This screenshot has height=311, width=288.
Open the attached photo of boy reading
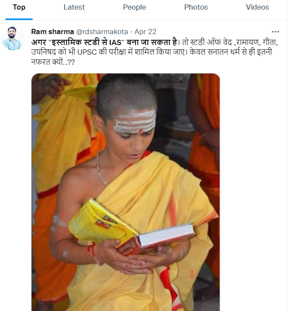tap(126, 192)
